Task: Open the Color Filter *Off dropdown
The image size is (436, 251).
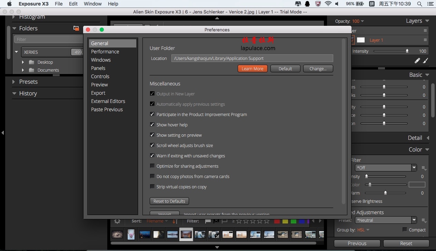Action: click(386, 168)
